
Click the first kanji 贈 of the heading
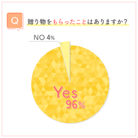(31, 22)
